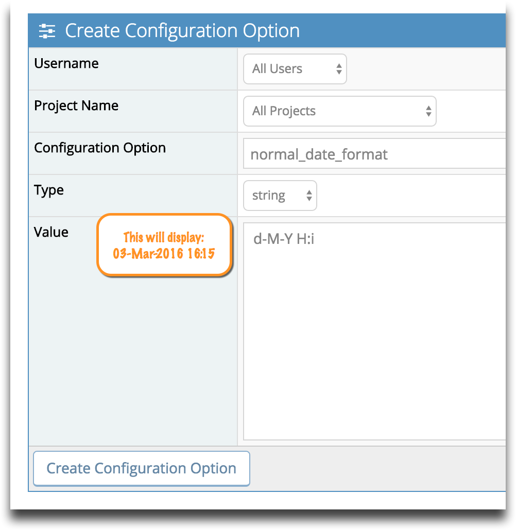Viewport: 516px width, 530px height.
Task: Click the empty lower area of the Value textarea
Action: coord(374,355)
